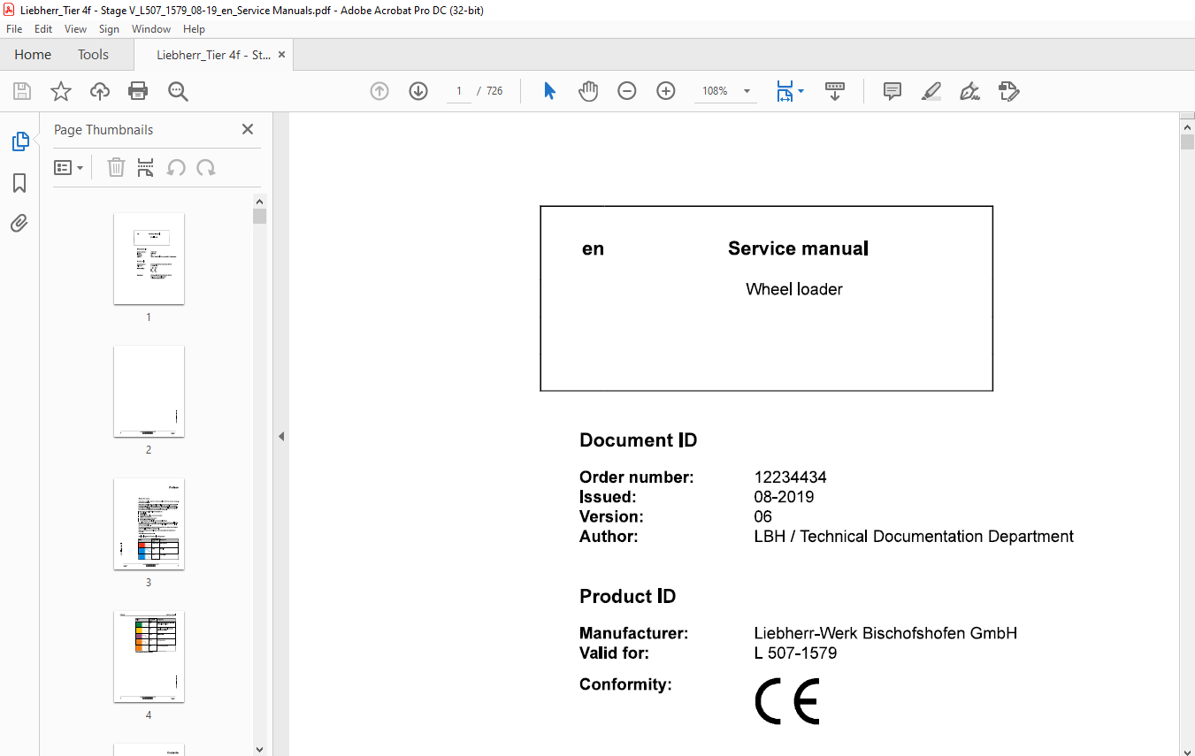Click the page number input field

tap(459, 91)
